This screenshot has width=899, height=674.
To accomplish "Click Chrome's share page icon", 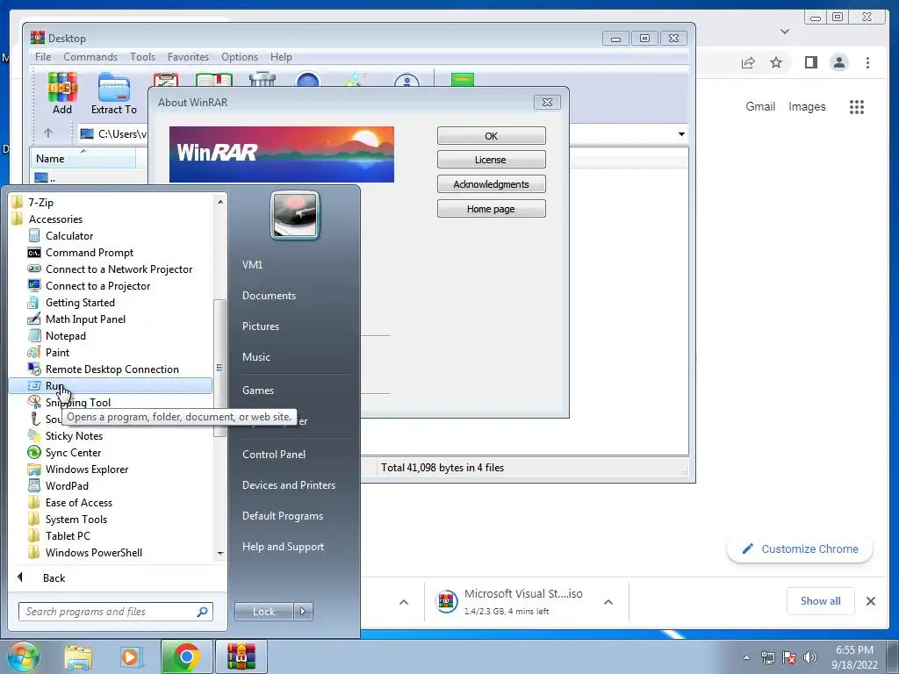I will [x=748, y=62].
